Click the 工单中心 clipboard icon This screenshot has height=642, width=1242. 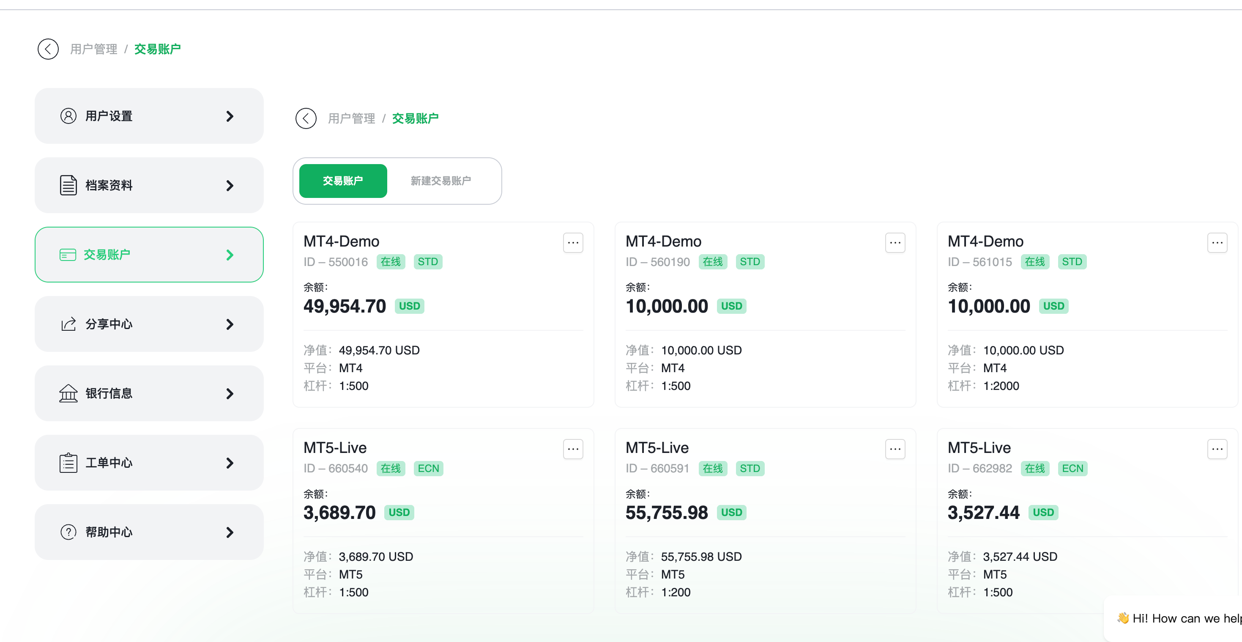pos(68,463)
